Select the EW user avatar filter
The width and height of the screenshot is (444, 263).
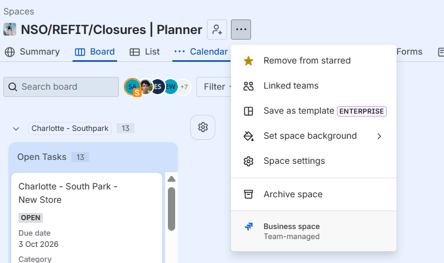point(171,86)
